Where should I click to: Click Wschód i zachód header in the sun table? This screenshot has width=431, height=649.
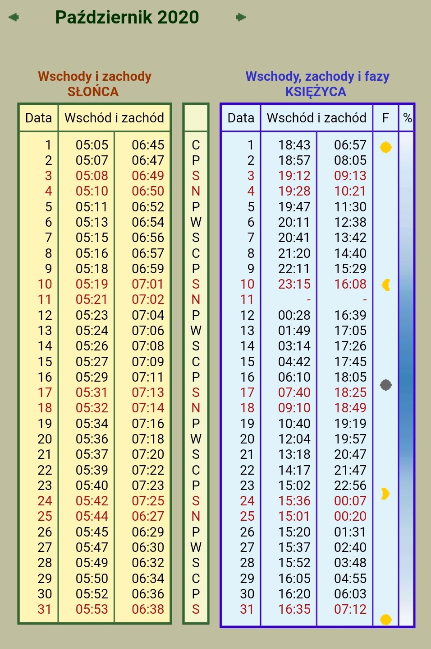(x=114, y=118)
